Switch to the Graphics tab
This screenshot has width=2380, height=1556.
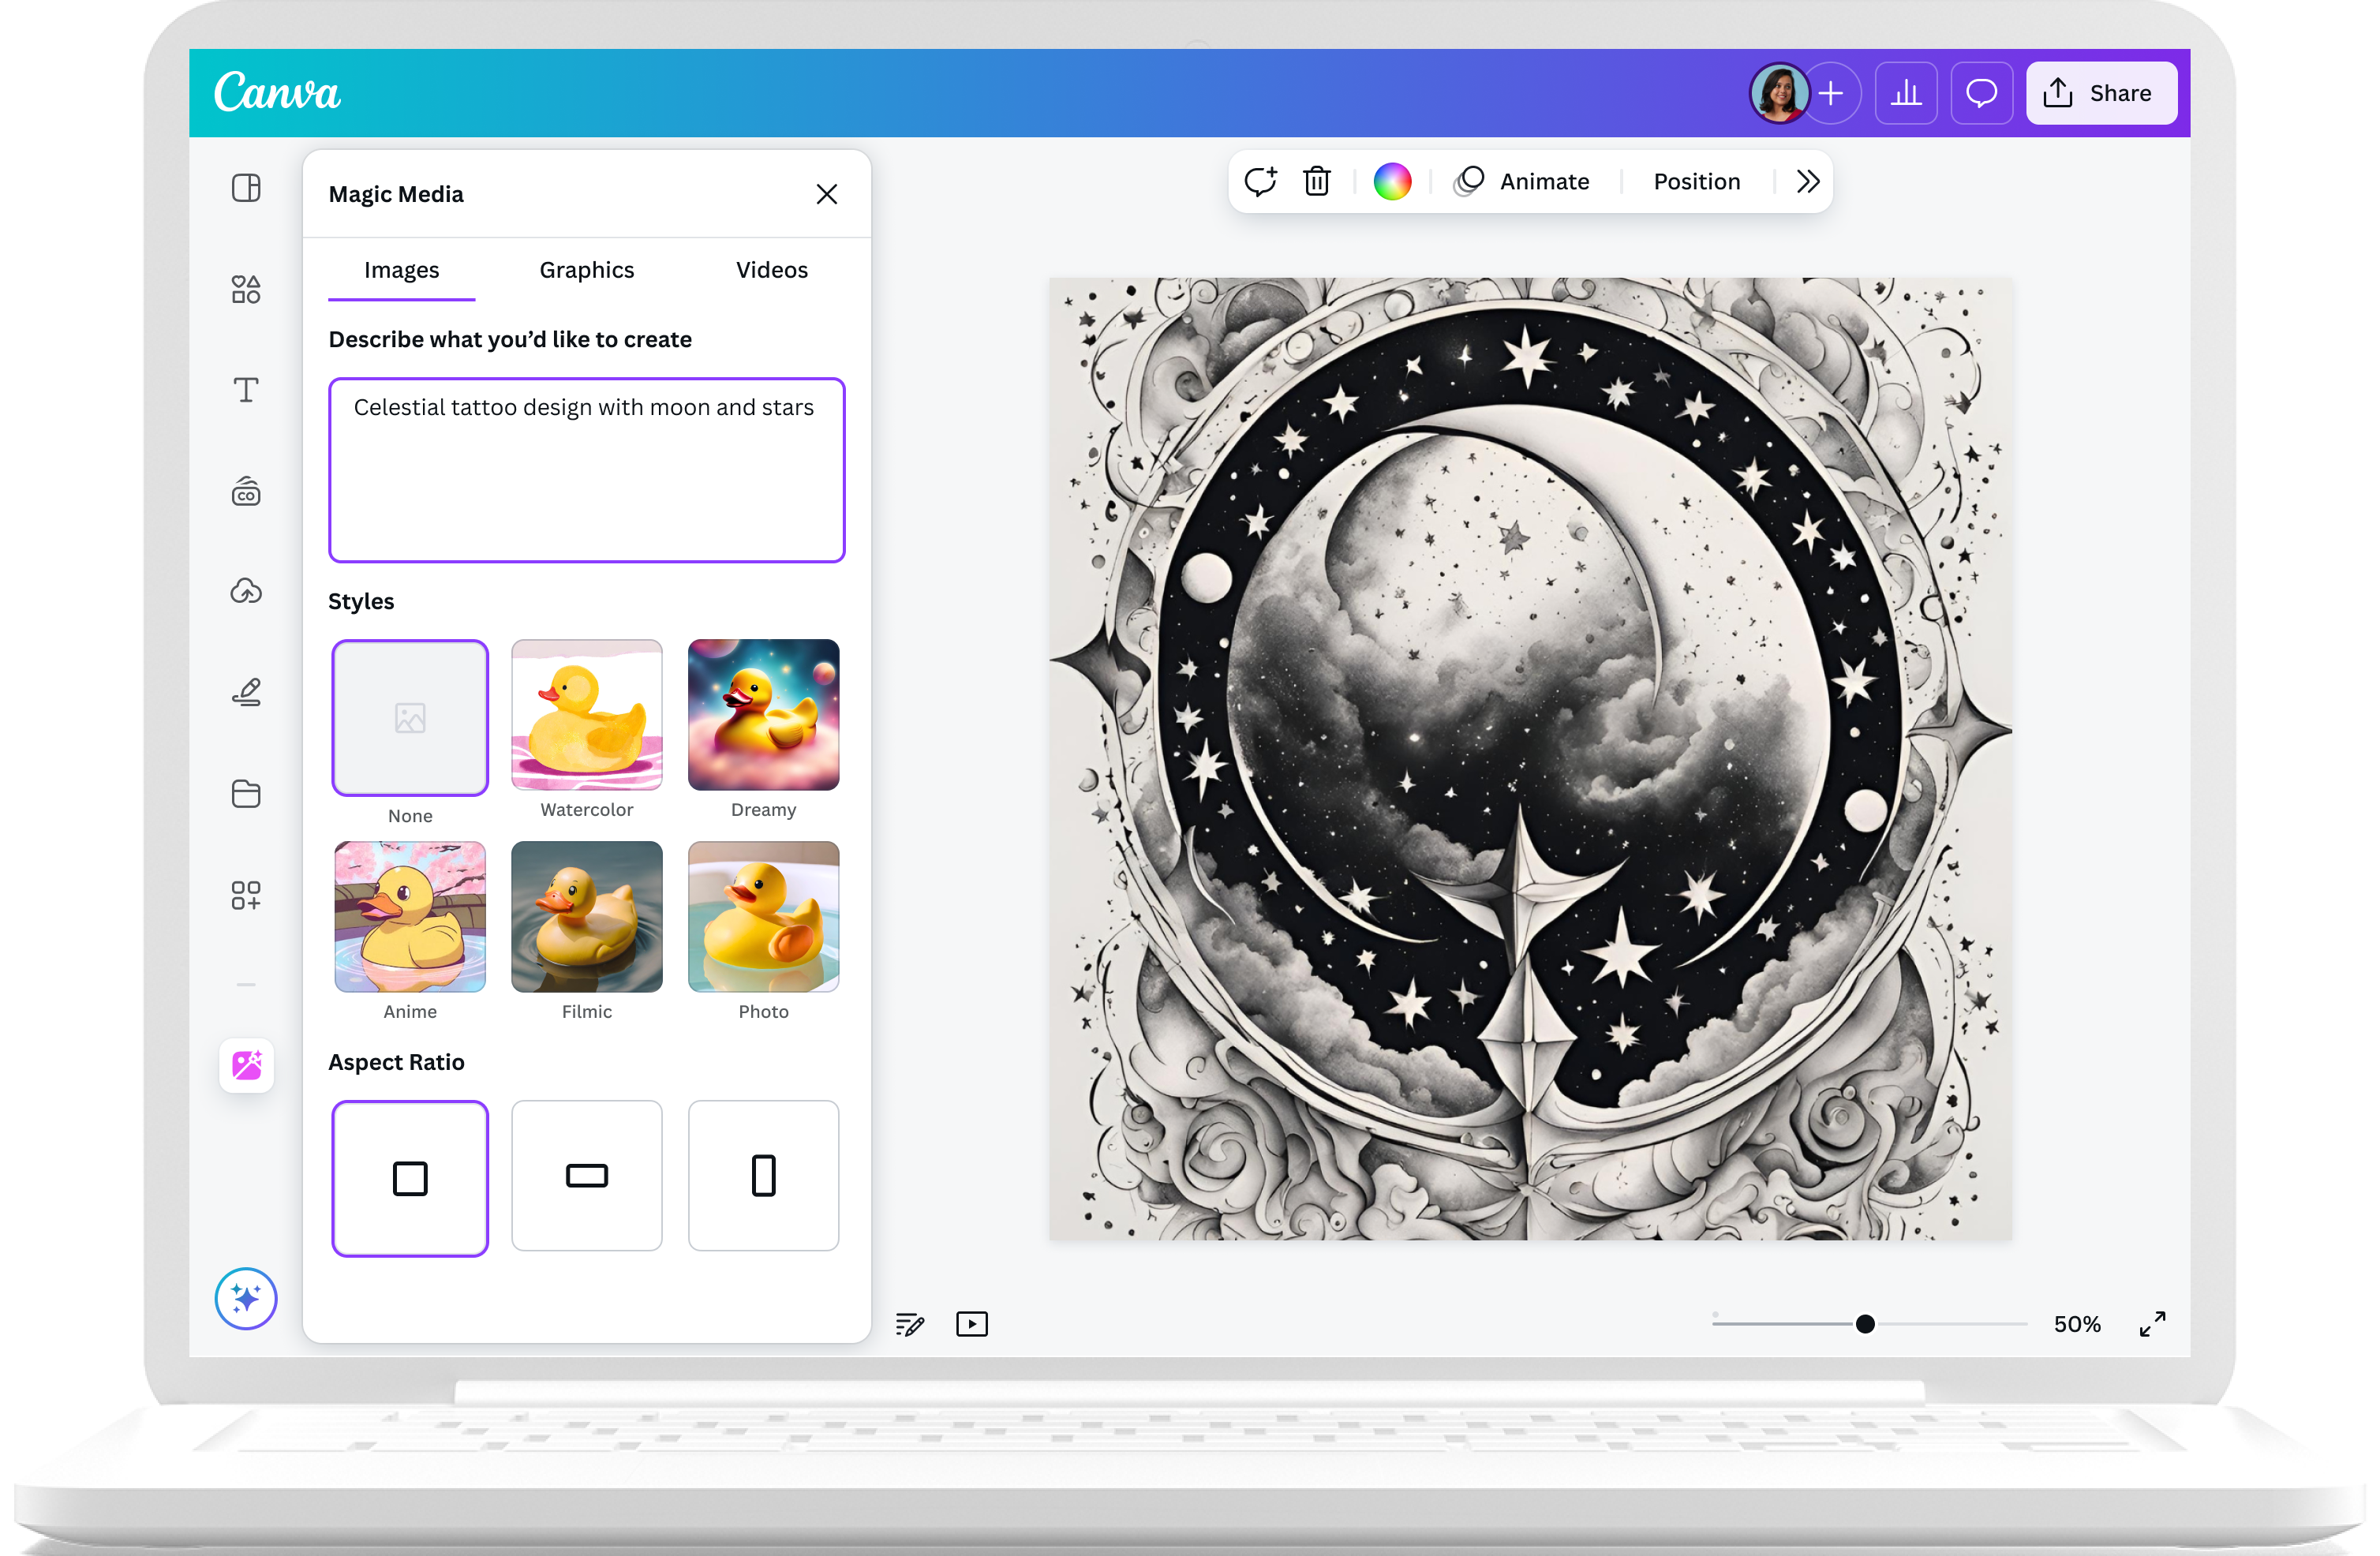coord(587,270)
